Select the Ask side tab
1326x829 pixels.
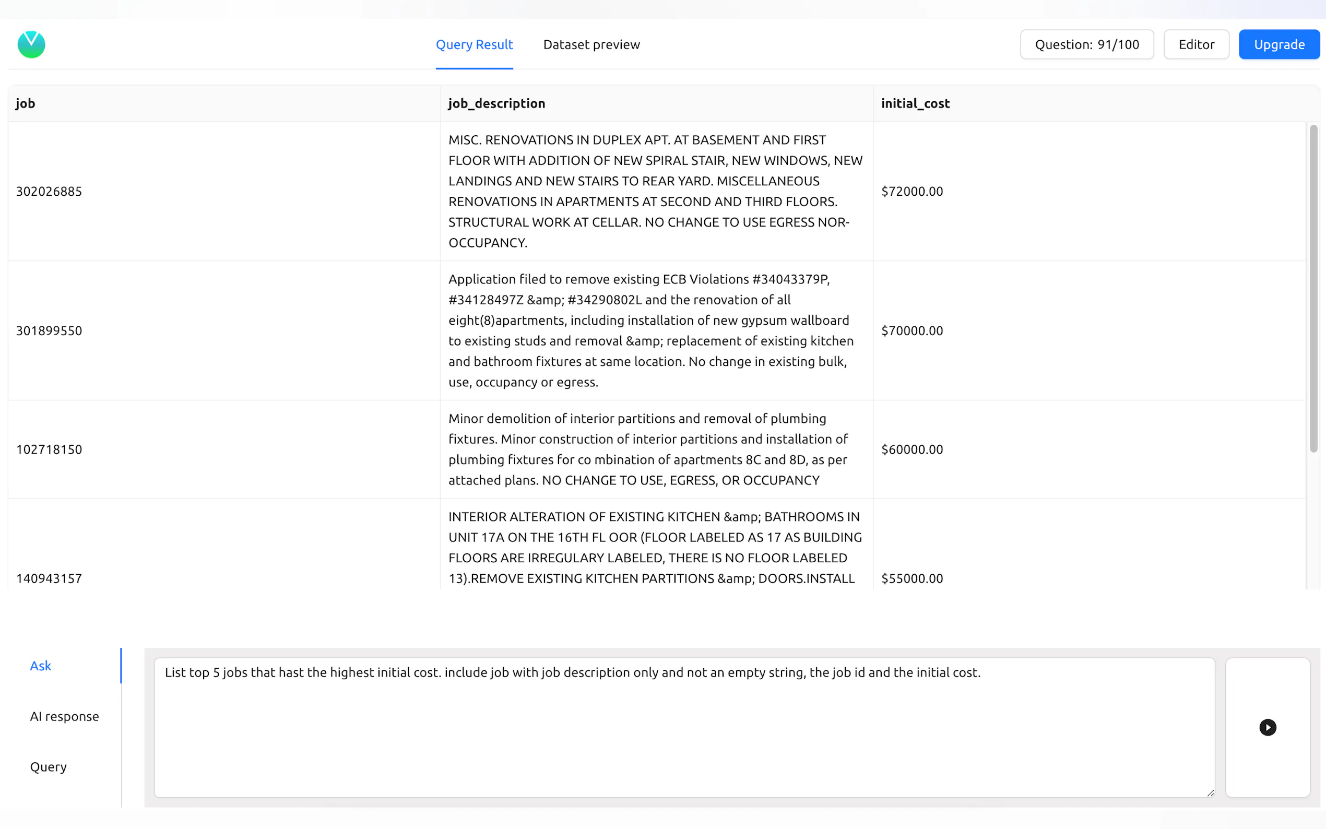pyautogui.click(x=41, y=666)
